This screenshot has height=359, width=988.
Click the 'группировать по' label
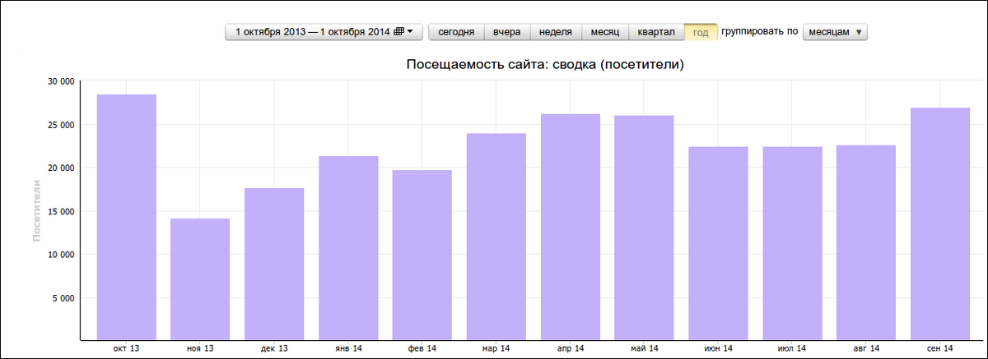point(759,31)
